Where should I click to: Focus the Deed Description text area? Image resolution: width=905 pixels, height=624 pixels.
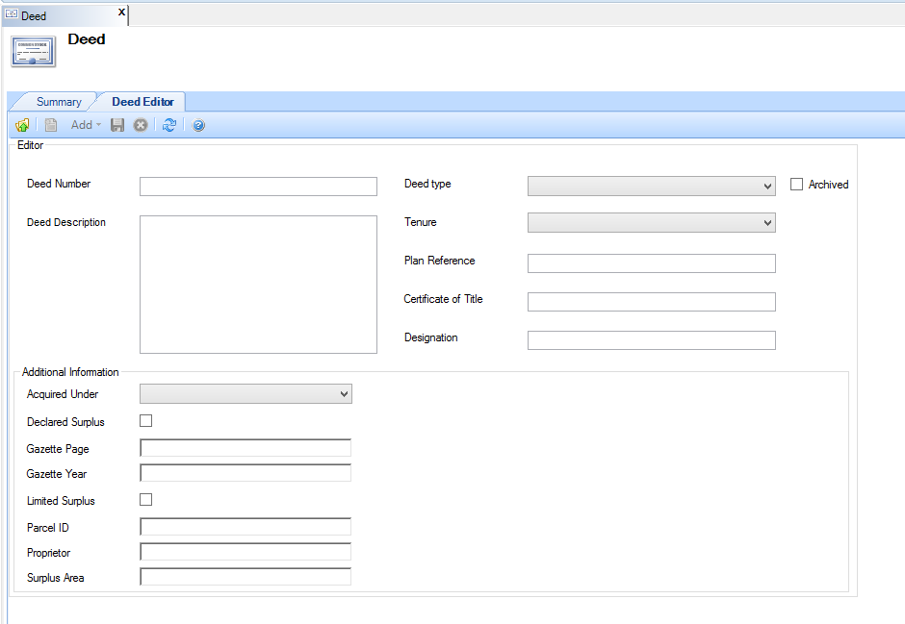pyautogui.click(x=258, y=285)
